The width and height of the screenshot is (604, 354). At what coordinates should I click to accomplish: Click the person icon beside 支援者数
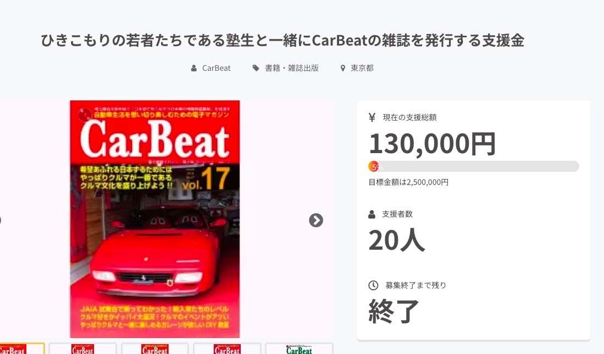coord(372,215)
